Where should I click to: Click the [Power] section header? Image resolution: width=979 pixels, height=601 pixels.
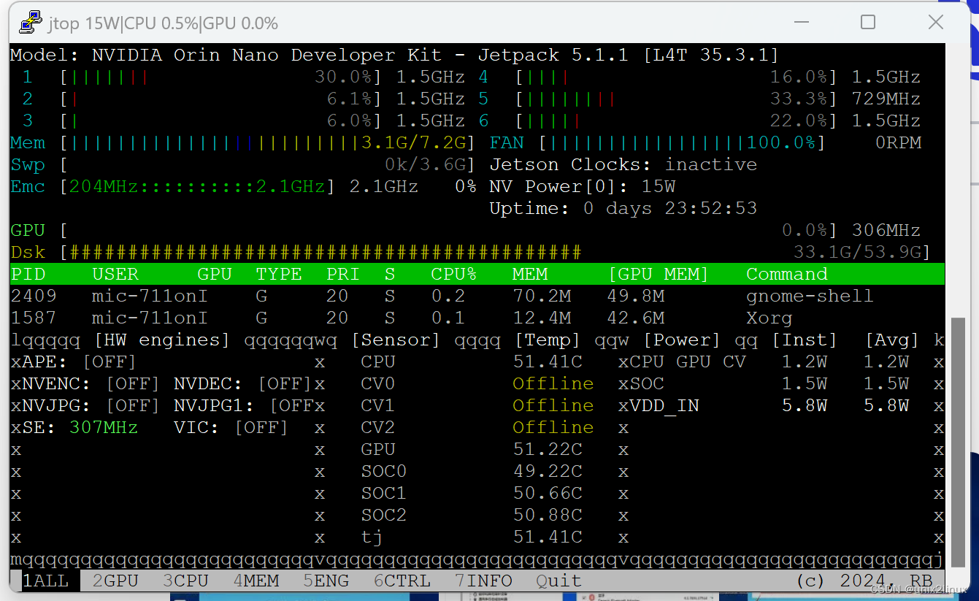(x=682, y=340)
